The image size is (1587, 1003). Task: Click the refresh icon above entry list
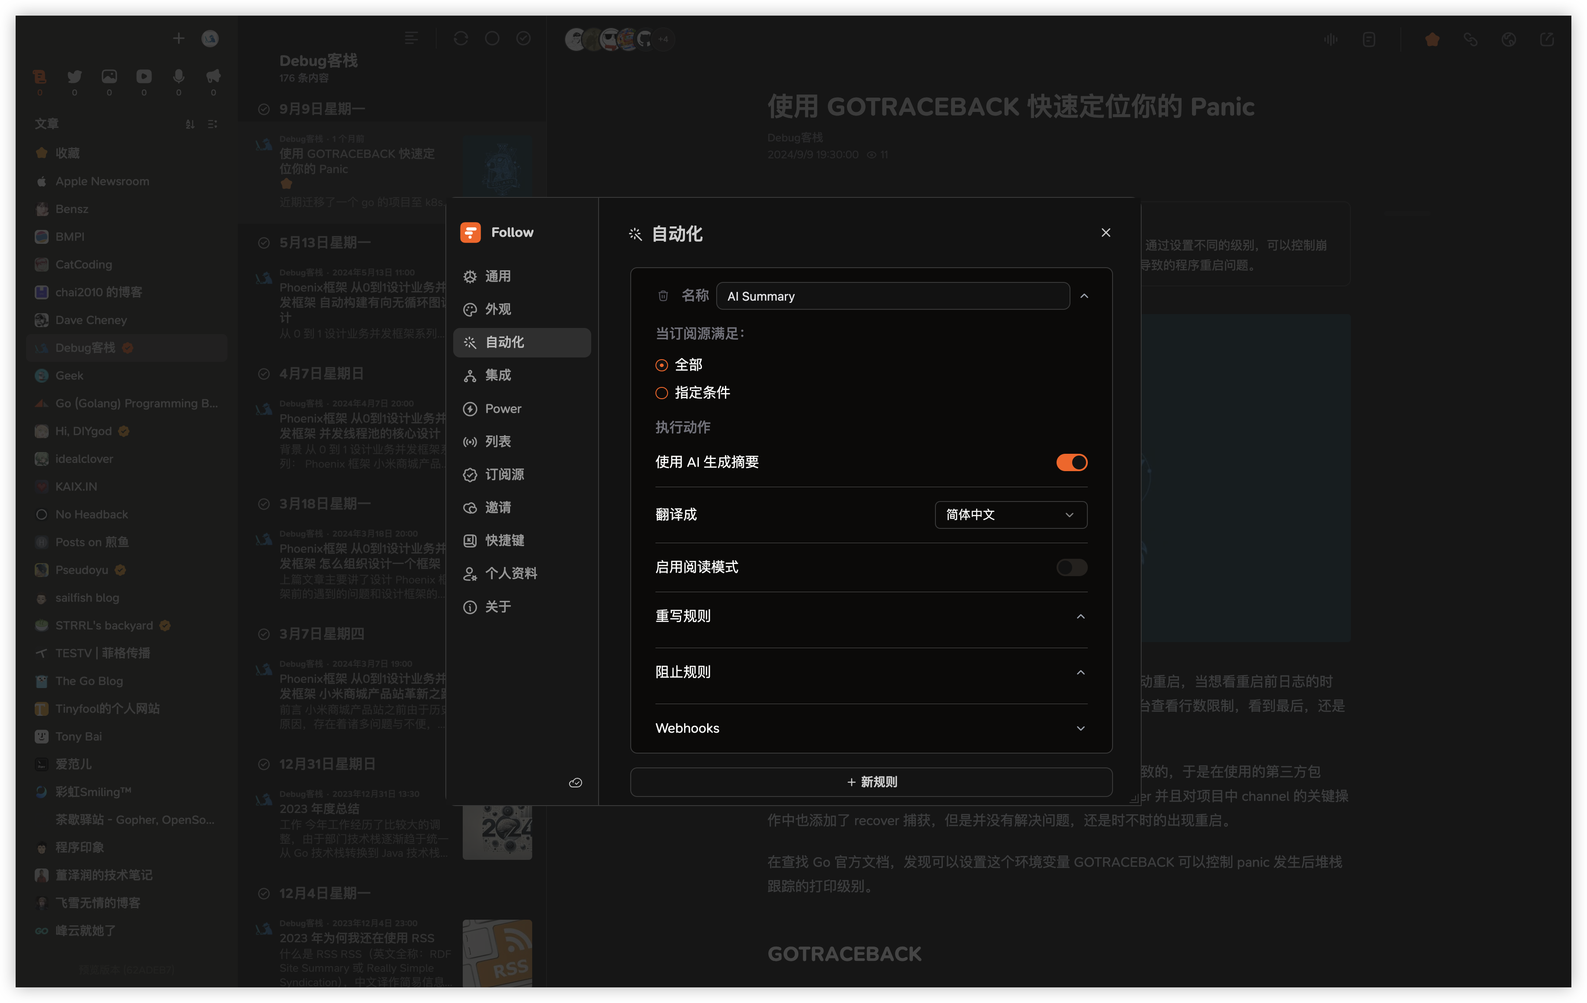(x=461, y=38)
